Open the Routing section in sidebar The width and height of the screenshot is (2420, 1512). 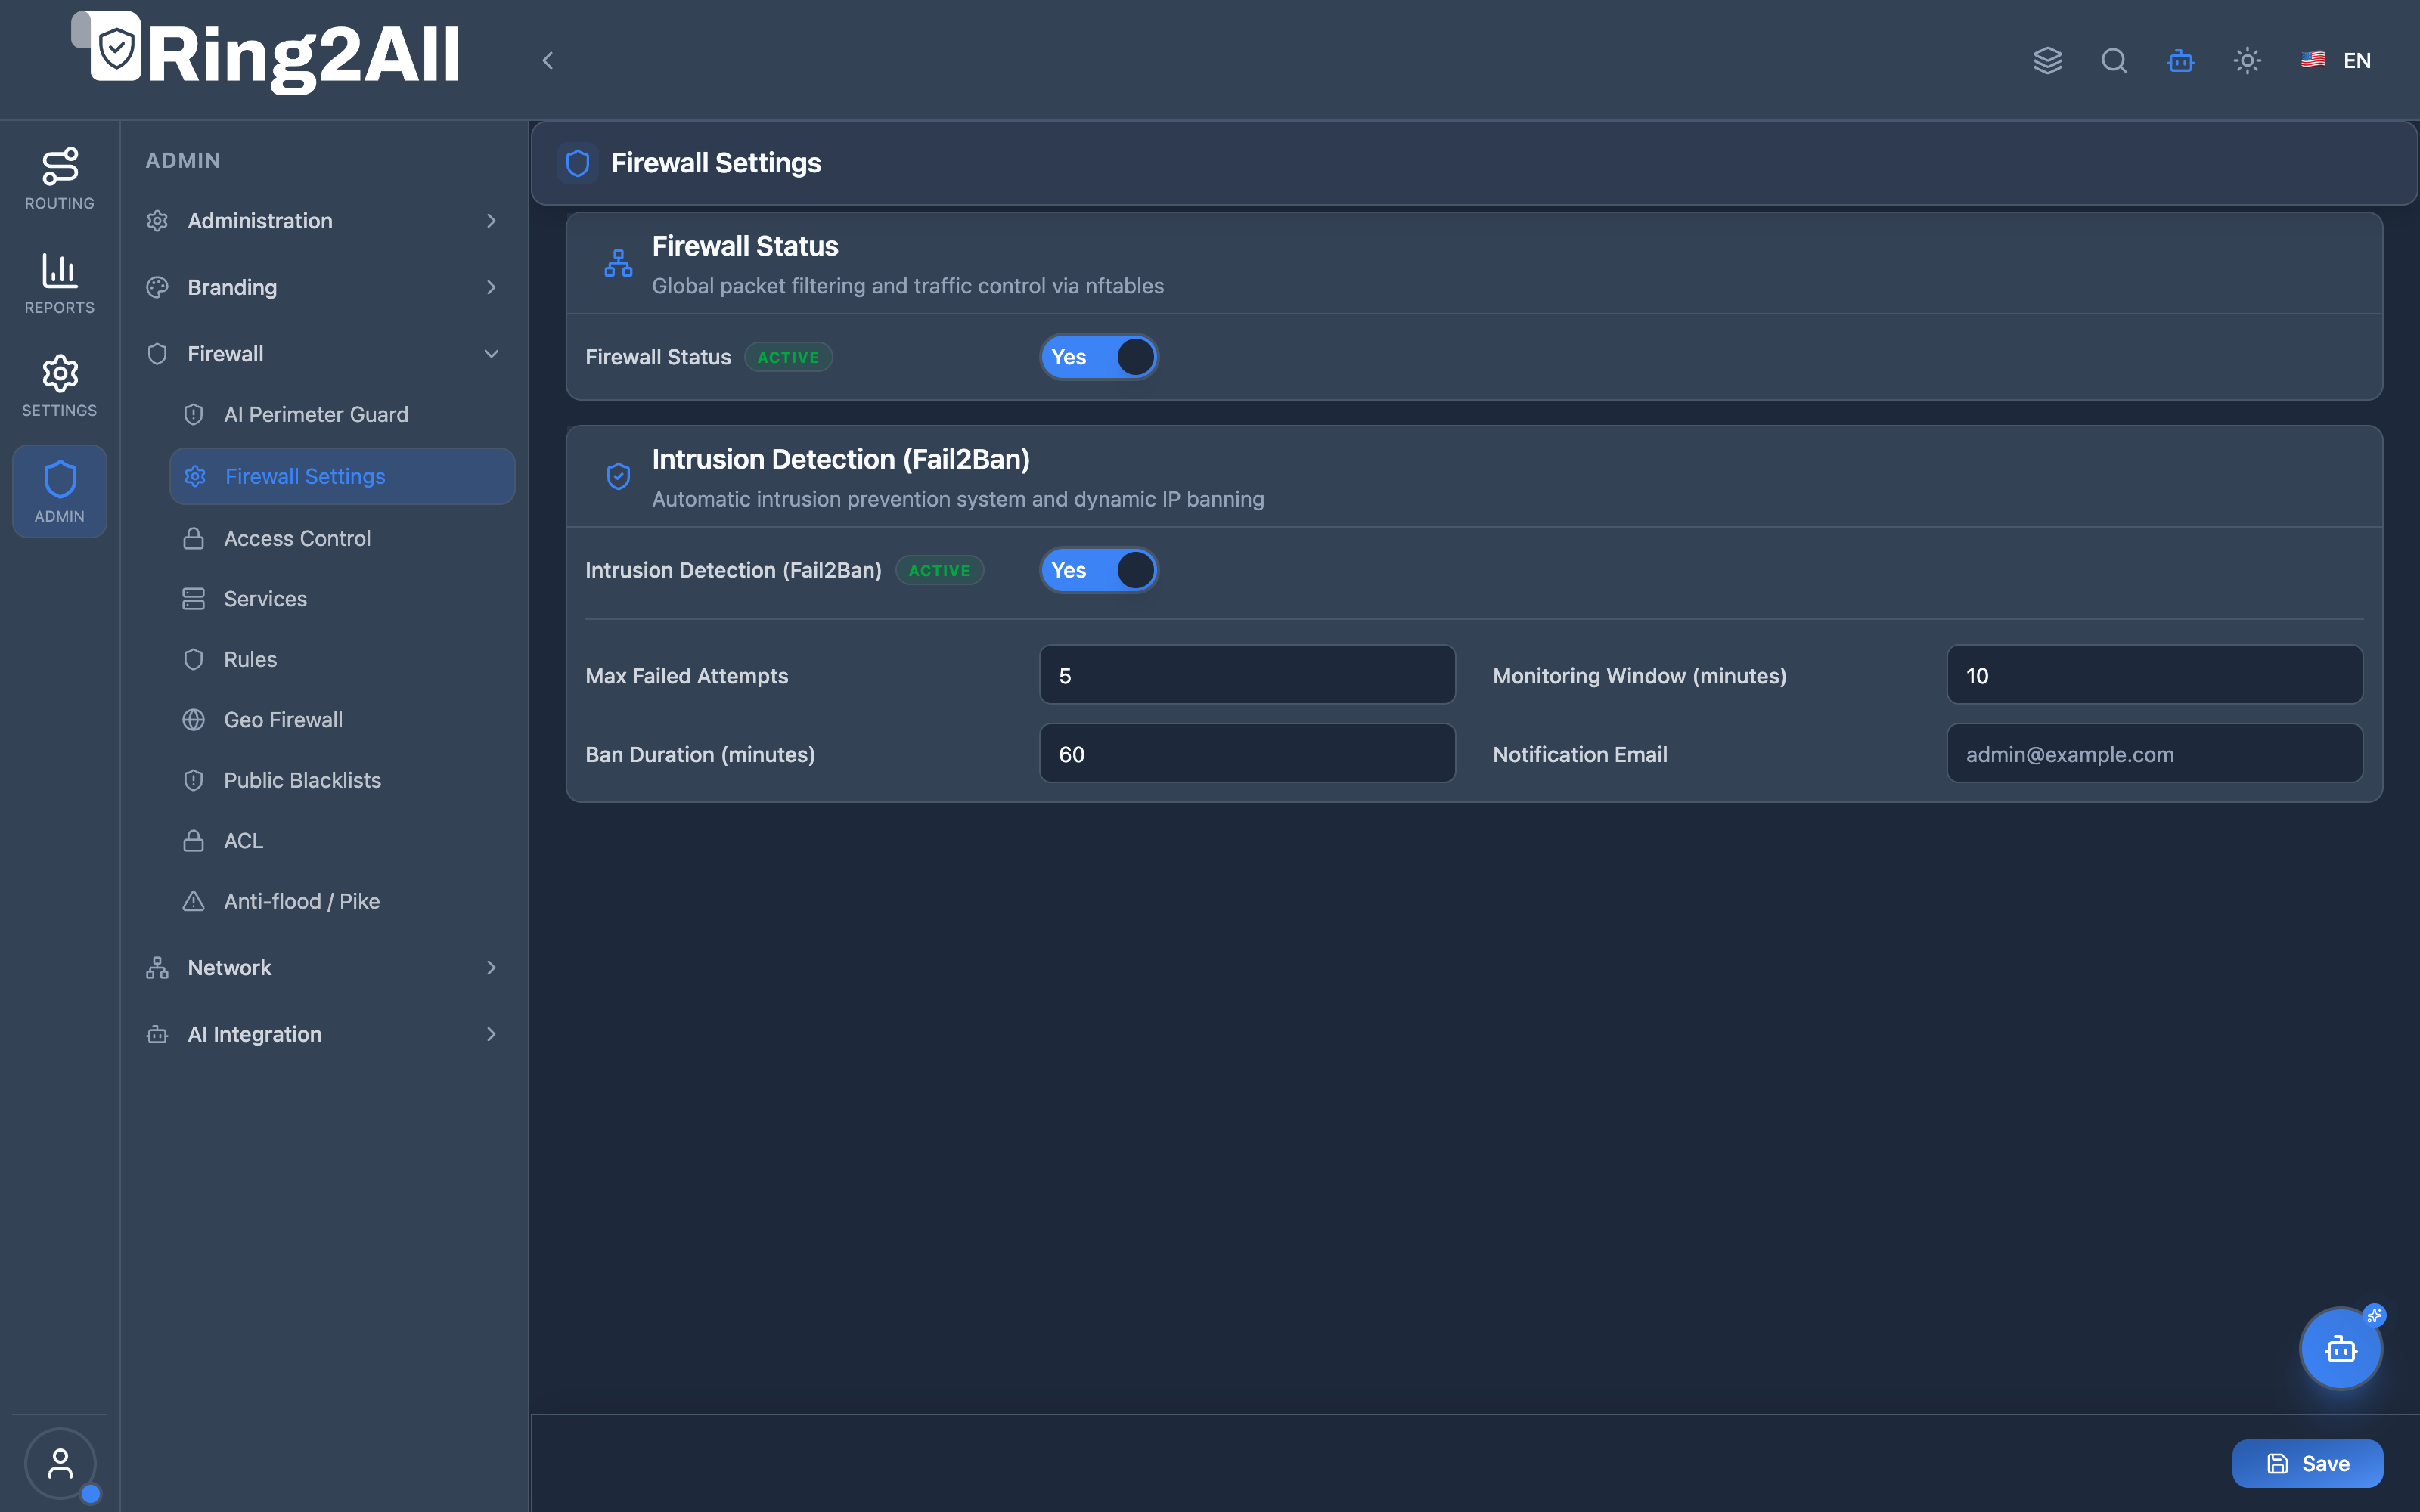60,179
